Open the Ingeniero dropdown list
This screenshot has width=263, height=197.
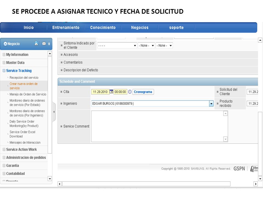(211, 103)
